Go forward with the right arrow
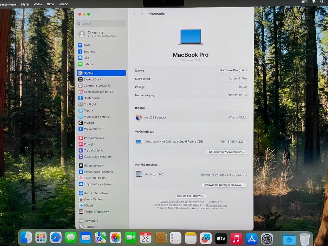The width and height of the screenshot is (328, 246). point(142,14)
